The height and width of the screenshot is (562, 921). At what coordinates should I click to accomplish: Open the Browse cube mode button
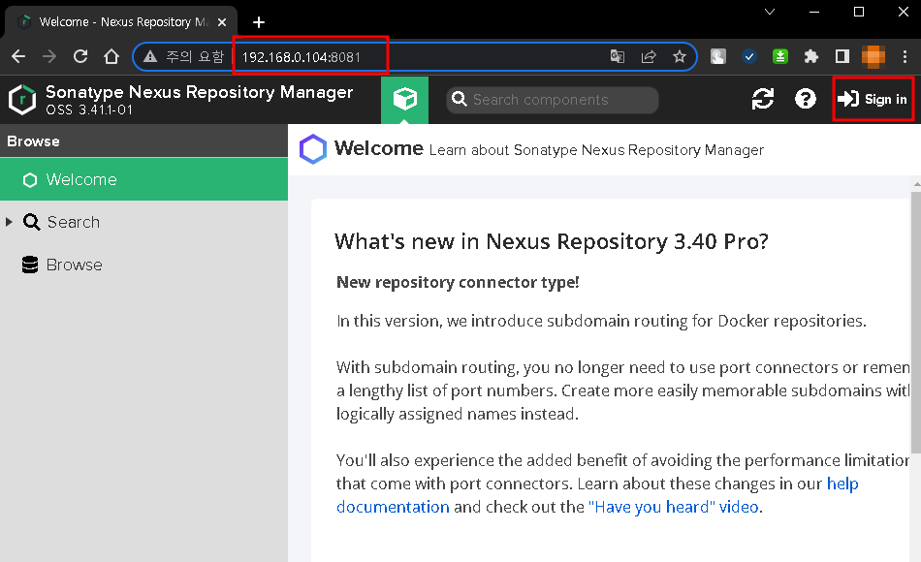404,99
